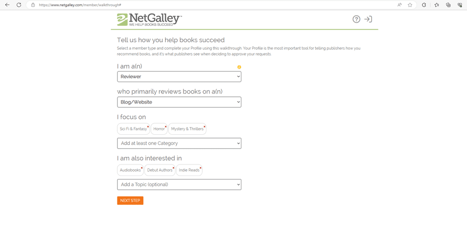Click the browser address bar URL

(80, 5)
